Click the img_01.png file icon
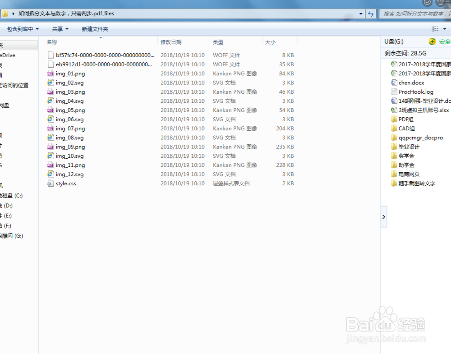This screenshot has height=354, width=451. click(x=51, y=74)
